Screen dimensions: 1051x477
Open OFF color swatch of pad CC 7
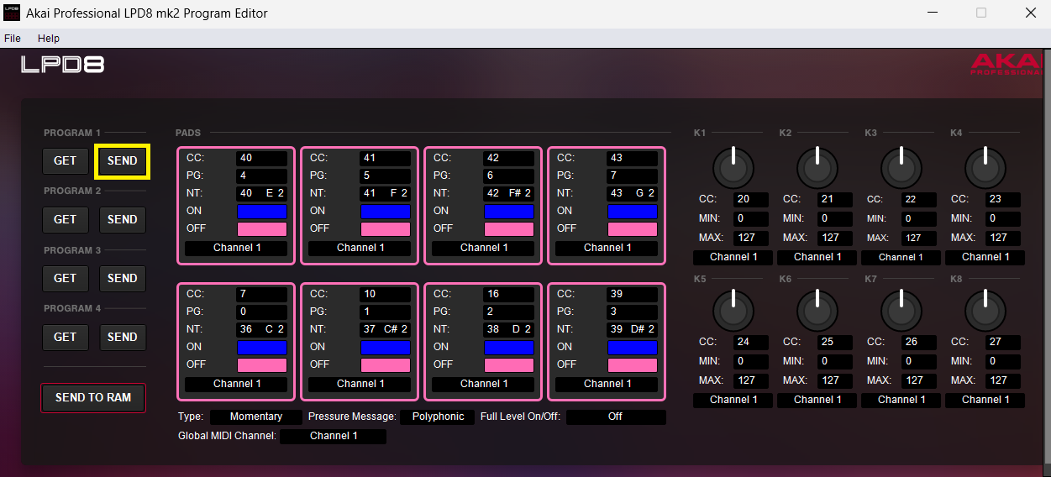(x=262, y=365)
